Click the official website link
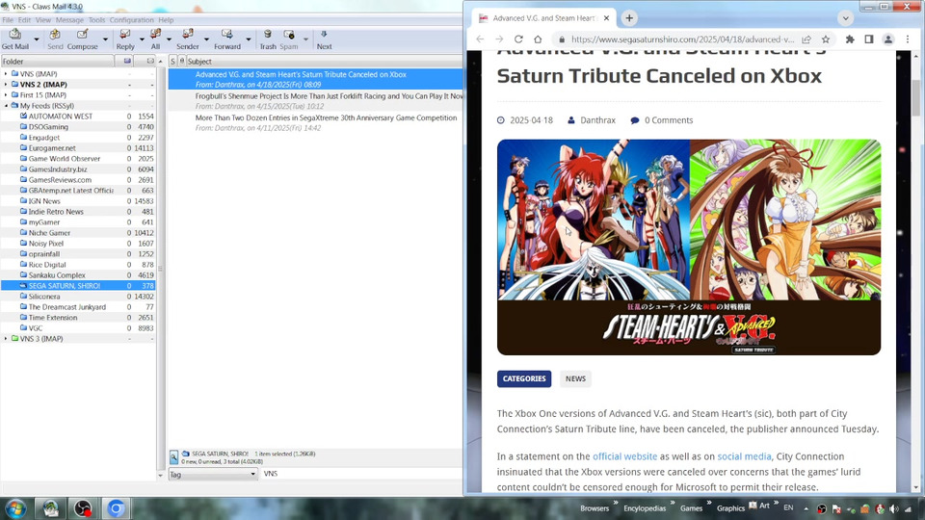925x520 pixels. (x=624, y=456)
